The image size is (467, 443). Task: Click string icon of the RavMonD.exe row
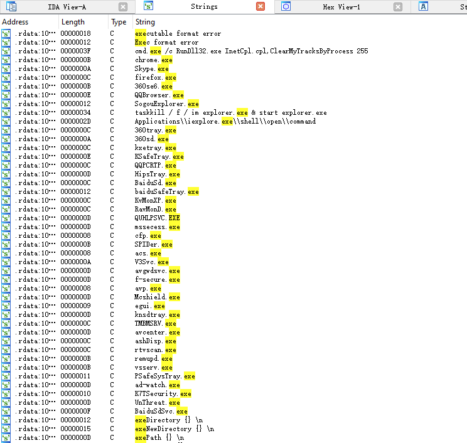pos(6,210)
